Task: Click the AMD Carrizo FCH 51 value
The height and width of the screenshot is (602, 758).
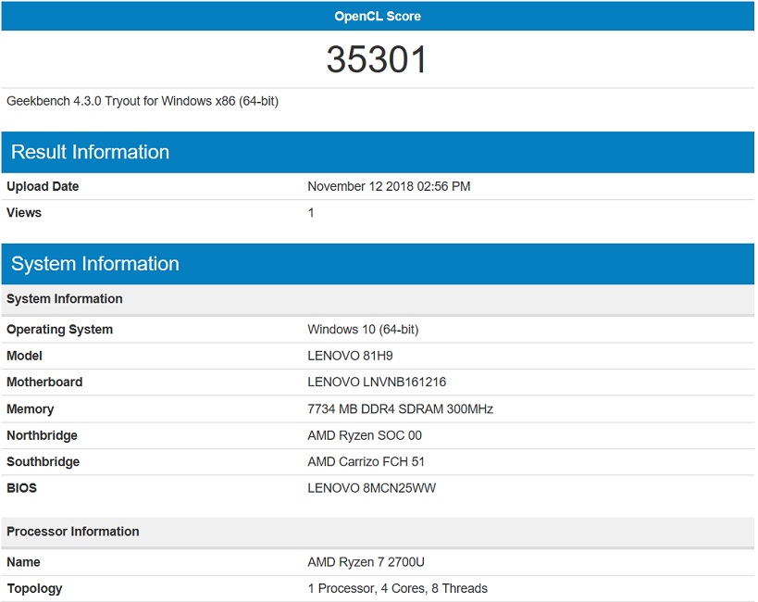Action: (x=366, y=462)
